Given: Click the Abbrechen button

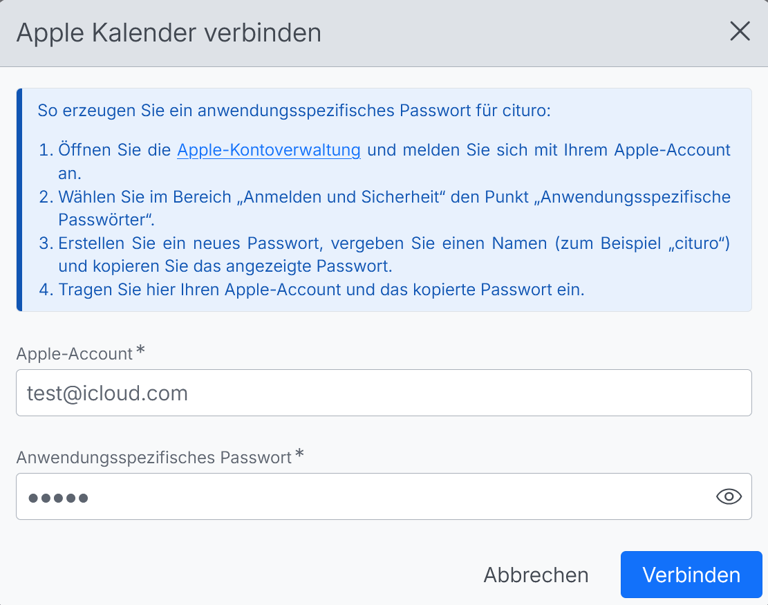Looking at the screenshot, I should tap(536, 575).
